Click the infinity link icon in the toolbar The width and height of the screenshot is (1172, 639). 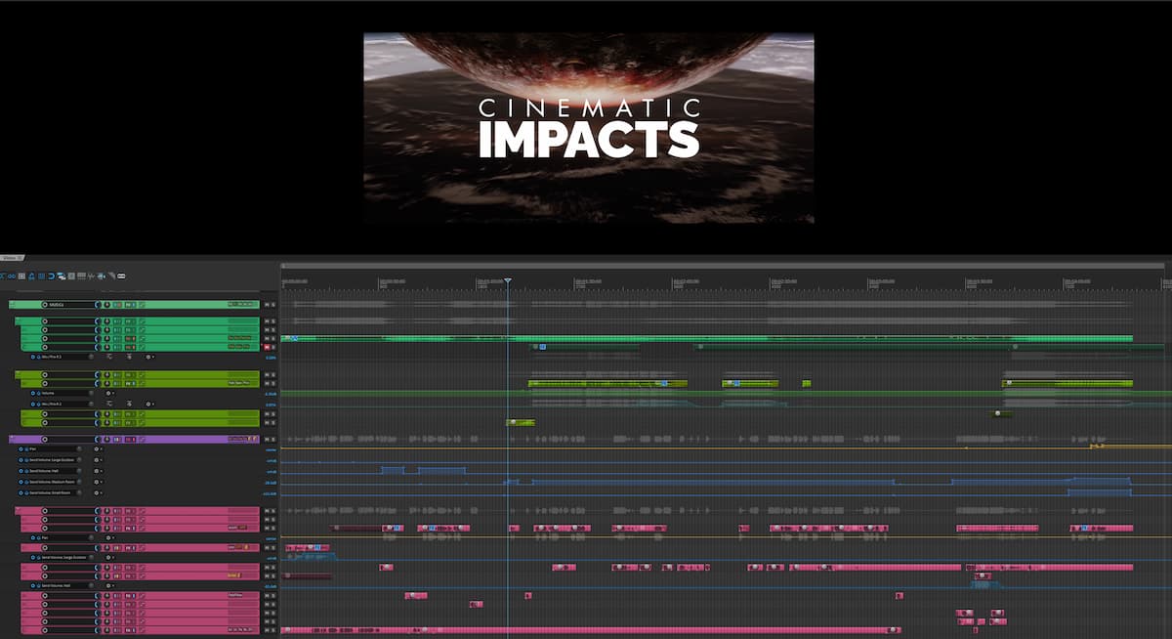(12, 277)
